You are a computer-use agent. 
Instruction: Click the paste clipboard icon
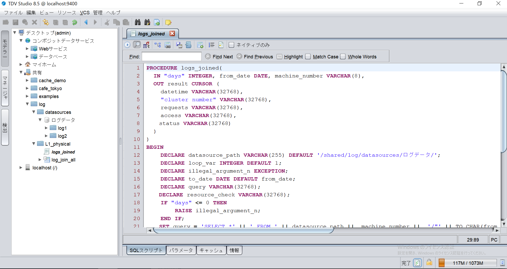click(x=126, y=22)
